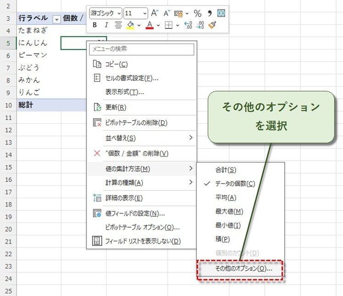This screenshot has width=343, height=296.
Task: Open the font size 11 dropdown
Action: (144, 14)
